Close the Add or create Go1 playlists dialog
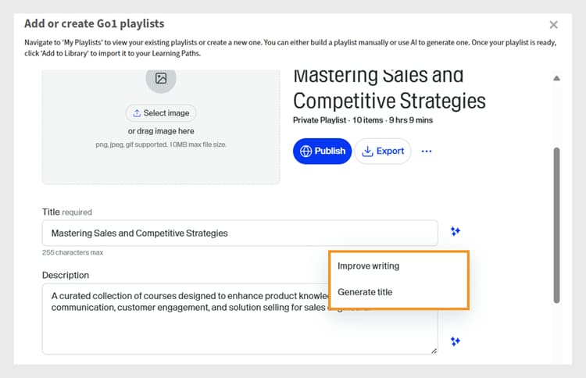 click(x=554, y=25)
